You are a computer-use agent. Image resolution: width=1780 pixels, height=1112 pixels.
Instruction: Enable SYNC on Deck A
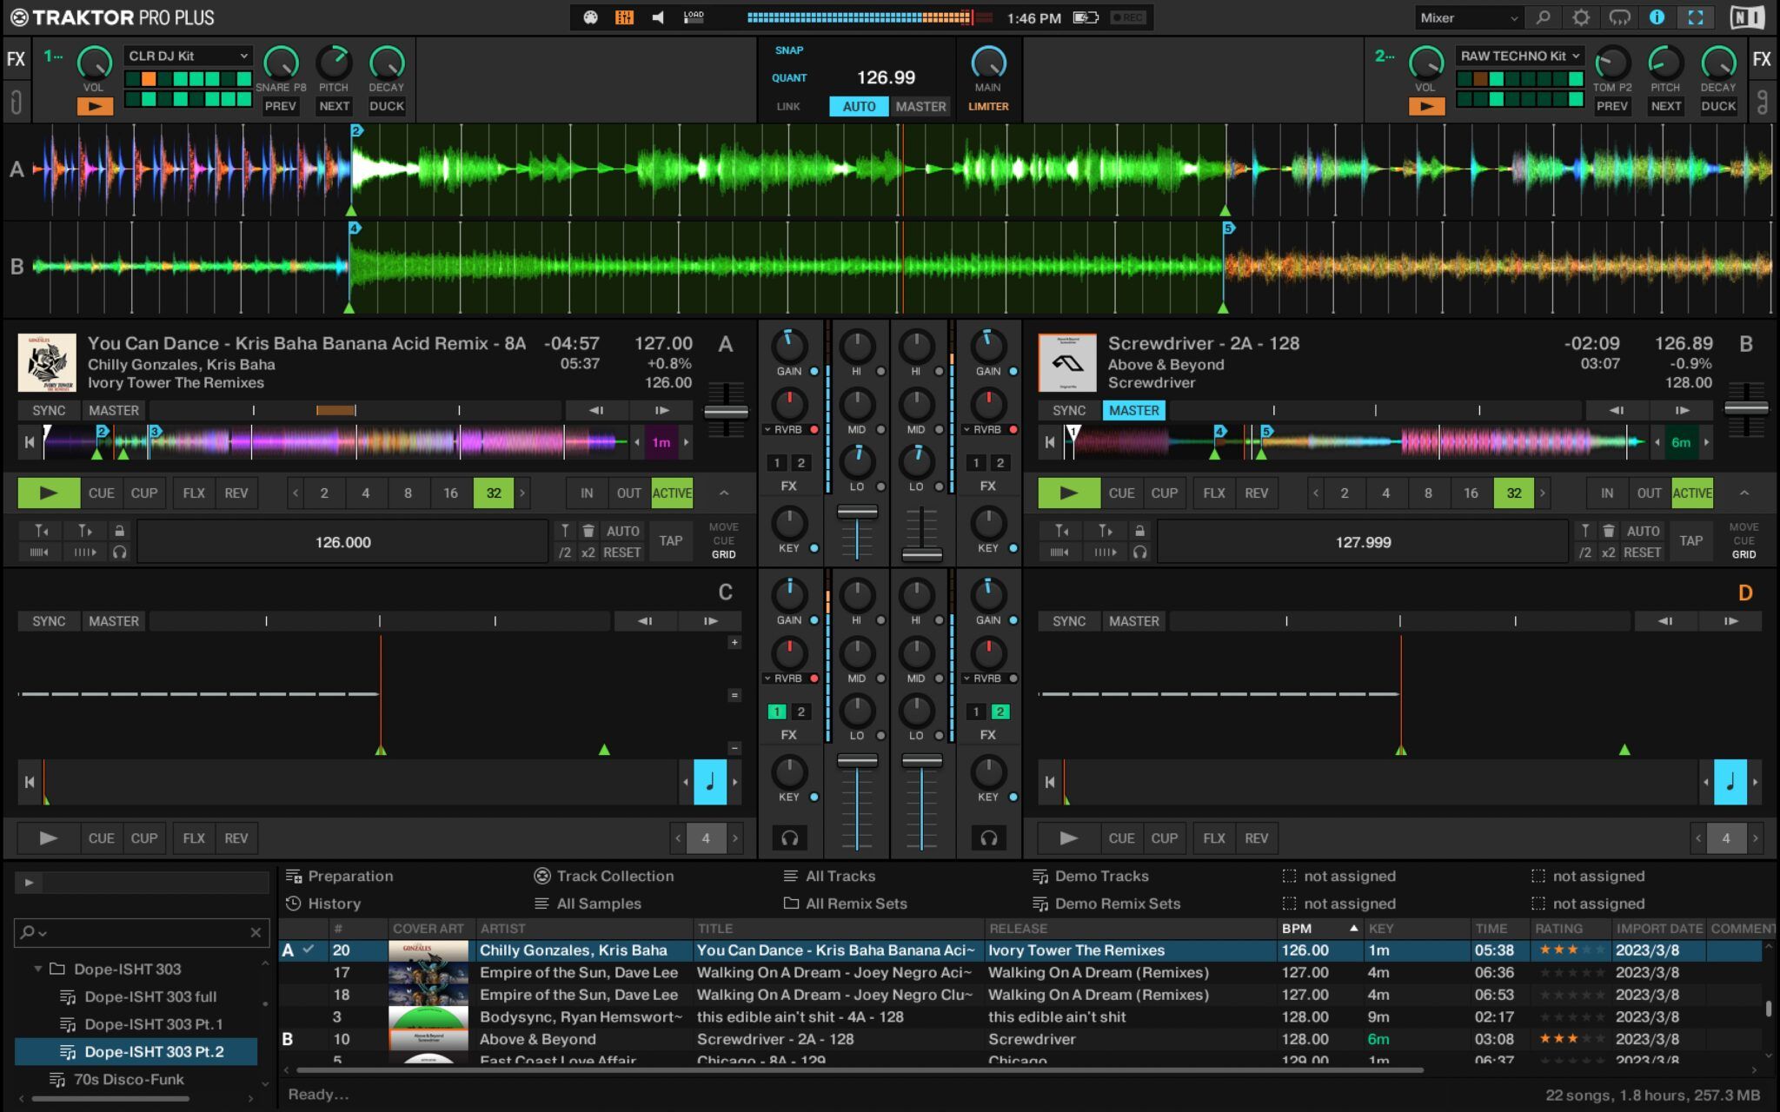point(49,410)
